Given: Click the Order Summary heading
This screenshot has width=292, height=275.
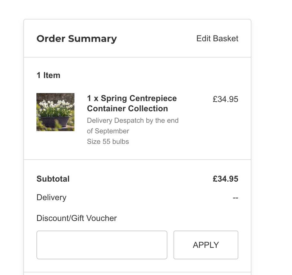Looking at the screenshot, I should pos(77,39).
